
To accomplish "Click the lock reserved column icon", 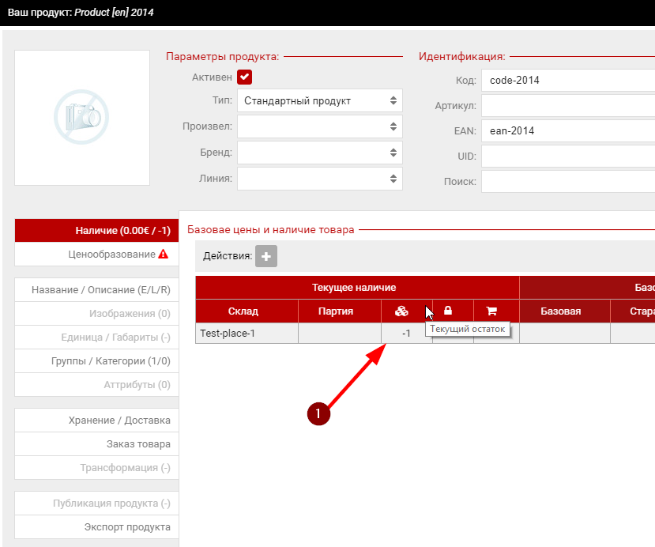I will (447, 311).
